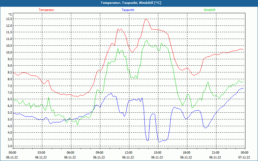Select the 11,0 axis tick label

(9, 39)
